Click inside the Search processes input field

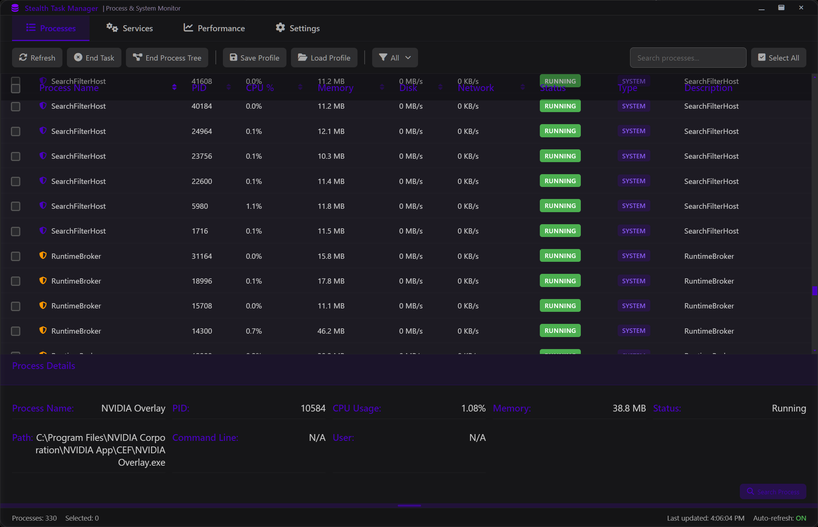[688, 57]
